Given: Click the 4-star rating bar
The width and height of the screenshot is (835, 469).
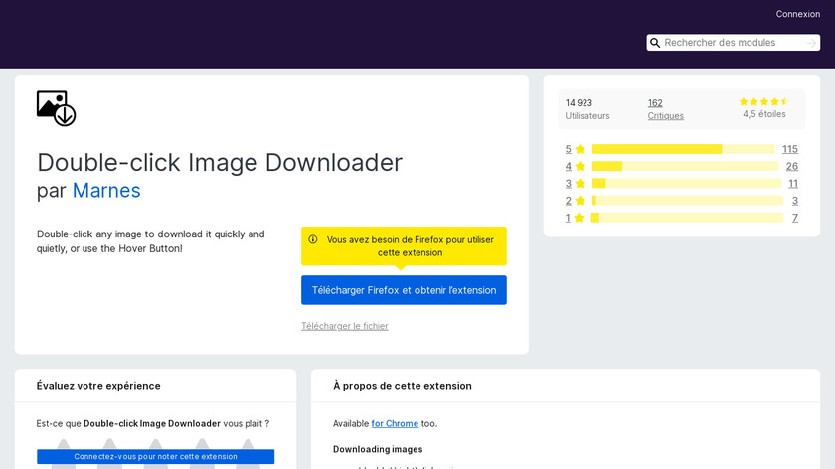Looking at the screenshot, I should (685, 166).
